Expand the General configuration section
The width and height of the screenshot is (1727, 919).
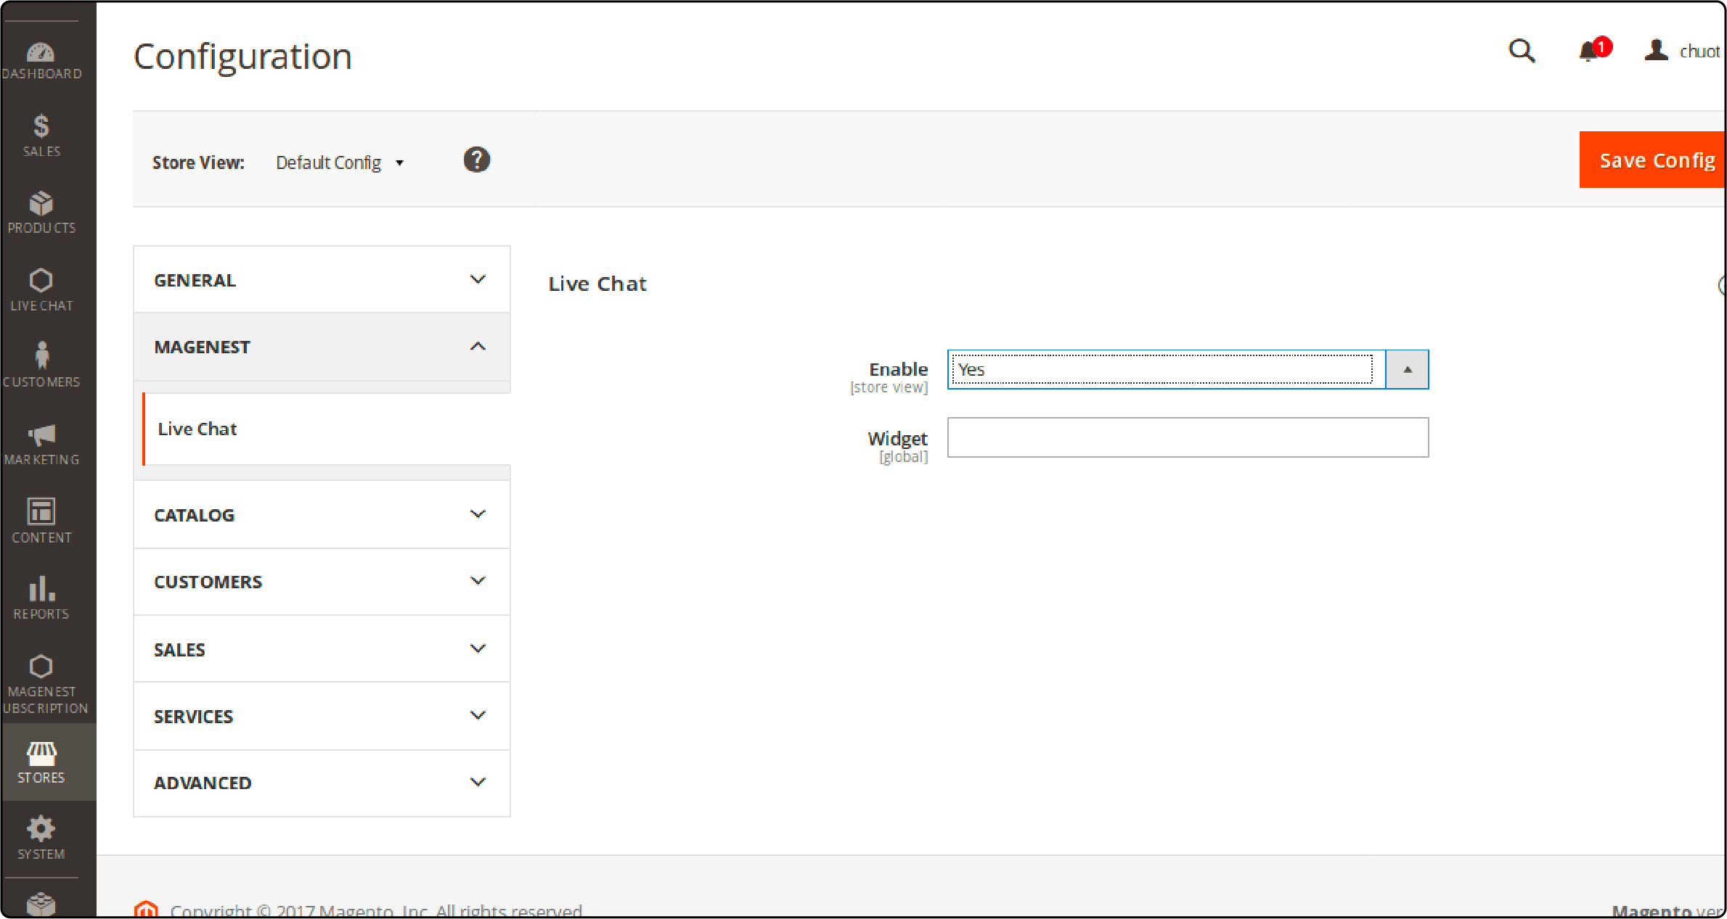point(322,280)
